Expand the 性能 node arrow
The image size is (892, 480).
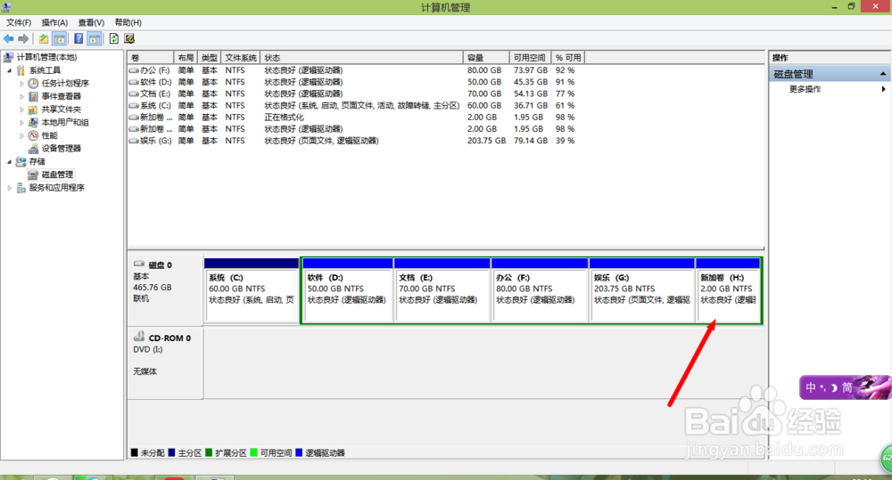click(x=21, y=135)
